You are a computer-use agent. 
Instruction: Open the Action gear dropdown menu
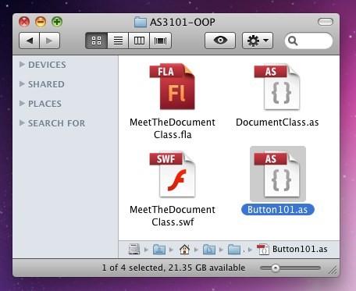coord(258,41)
